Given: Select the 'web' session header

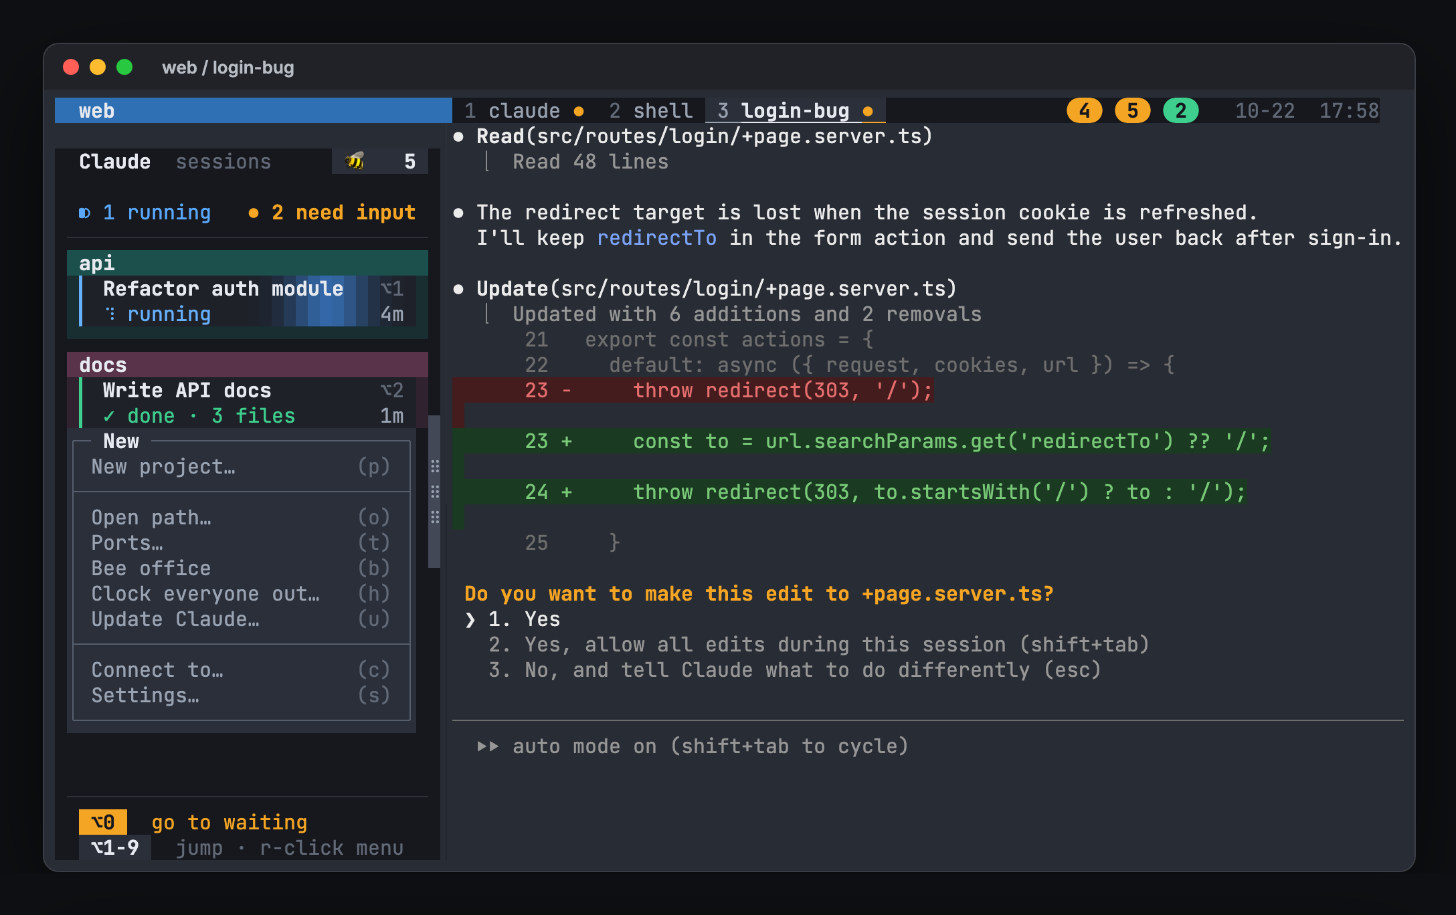Looking at the screenshot, I should [x=254, y=110].
